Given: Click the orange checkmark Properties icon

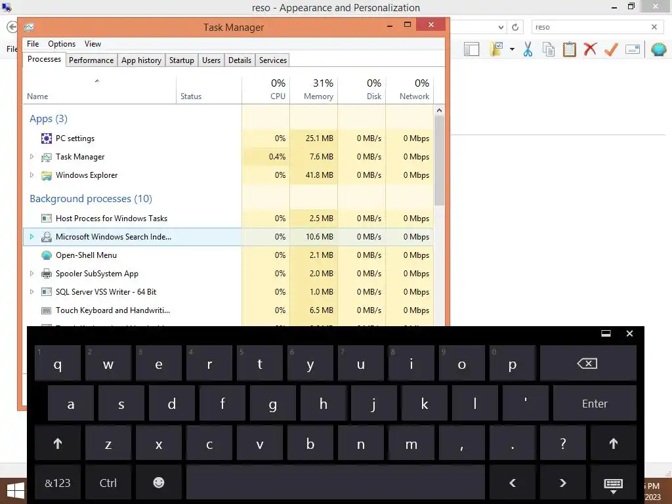Looking at the screenshot, I should pos(611,49).
